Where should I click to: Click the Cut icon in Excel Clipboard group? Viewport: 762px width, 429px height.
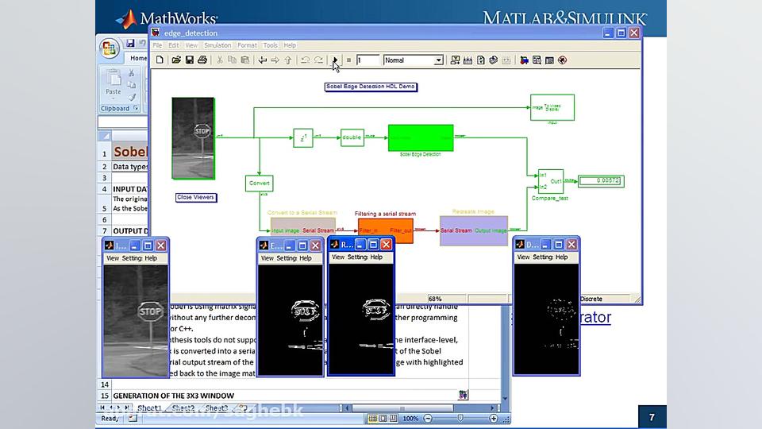[x=131, y=73]
